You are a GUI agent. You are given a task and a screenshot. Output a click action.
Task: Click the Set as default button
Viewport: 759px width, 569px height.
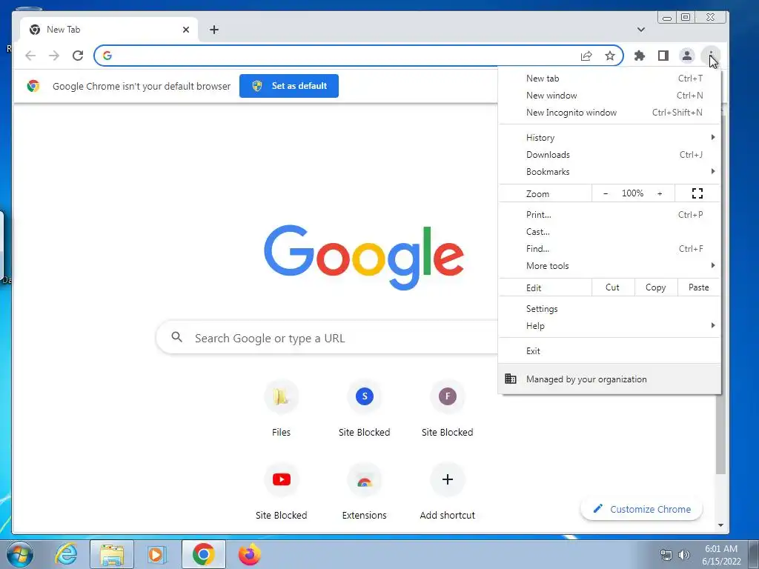(289, 86)
